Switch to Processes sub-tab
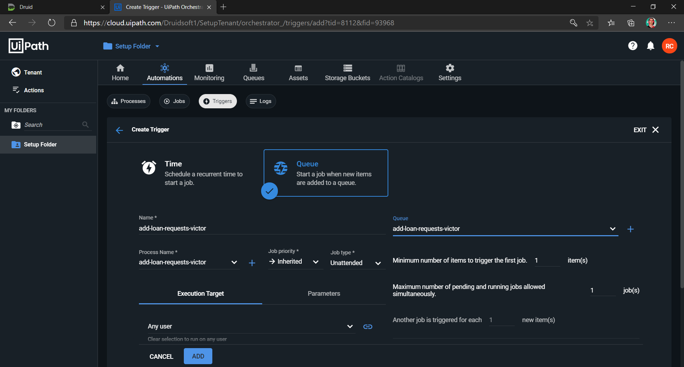Image resolution: width=684 pixels, height=367 pixels. click(129, 101)
